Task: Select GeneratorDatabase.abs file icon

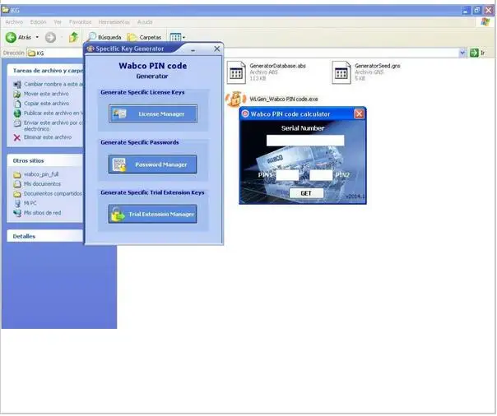Action: pyautogui.click(x=236, y=72)
